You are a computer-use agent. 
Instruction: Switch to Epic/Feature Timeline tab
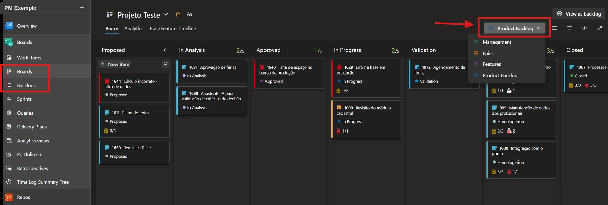[173, 29]
